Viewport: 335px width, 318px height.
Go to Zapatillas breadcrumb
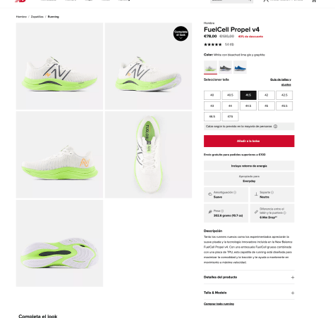pyautogui.click(x=37, y=17)
